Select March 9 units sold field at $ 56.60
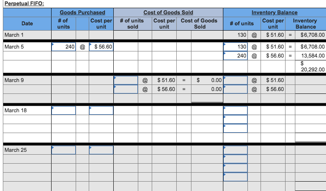 [126, 89]
